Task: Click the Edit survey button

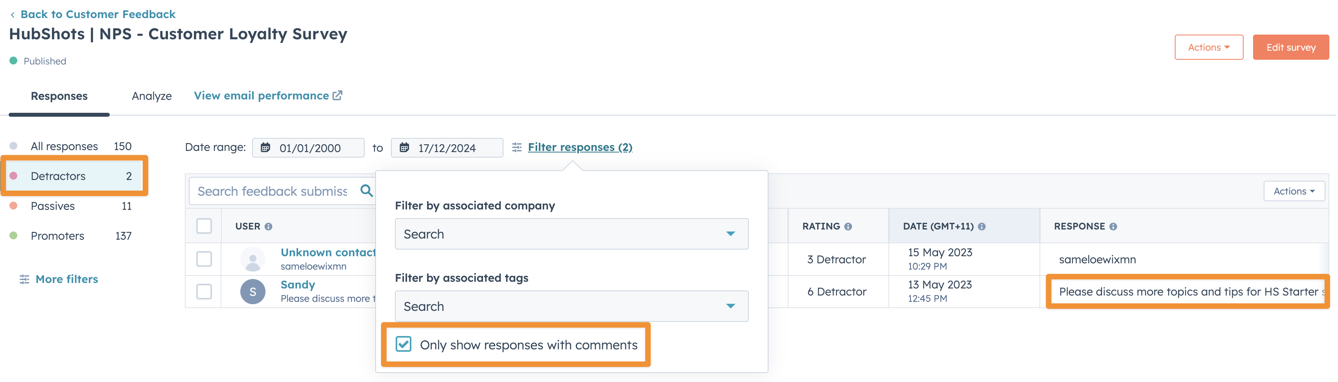Action: click(x=1290, y=47)
